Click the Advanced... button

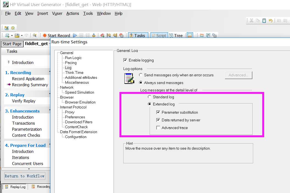tap(238, 75)
